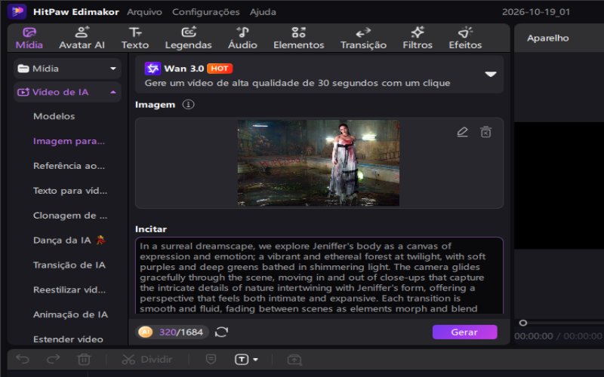Screen dimensions: 604x377
Task: Open the Elementos tab
Action: [x=298, y=38]
